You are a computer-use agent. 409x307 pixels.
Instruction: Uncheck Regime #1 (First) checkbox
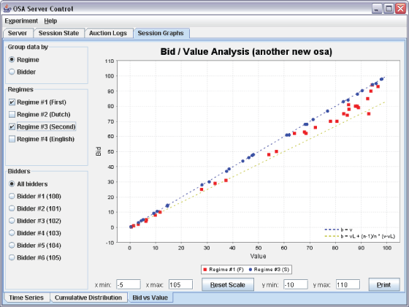(x=12, y=102)
